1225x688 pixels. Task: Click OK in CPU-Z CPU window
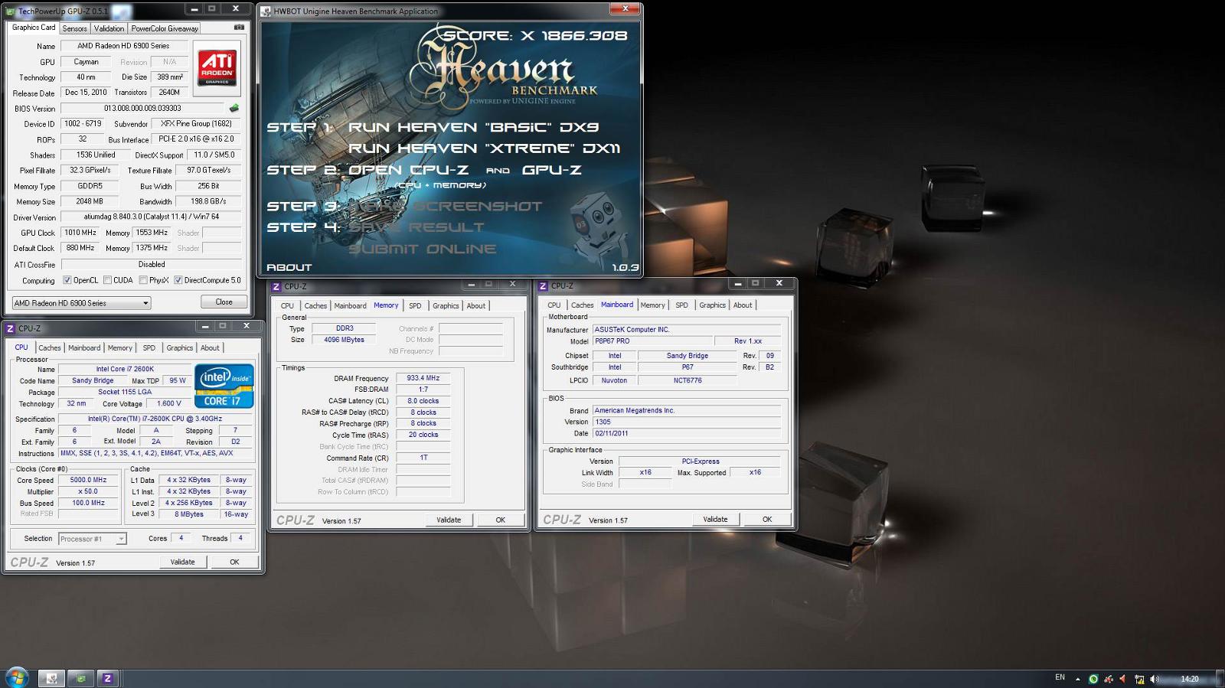[x=234, y=562]
